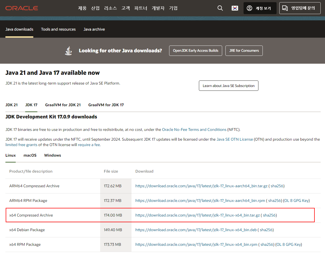Open the 제품 menu
325x255 pixels.
click(x=82, y=8)
